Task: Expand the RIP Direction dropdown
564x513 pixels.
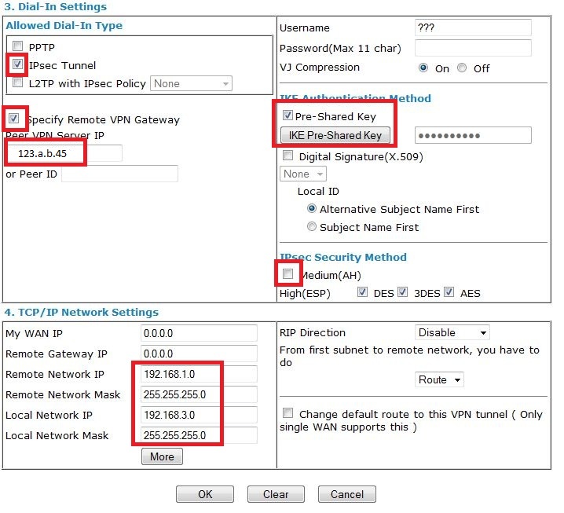Action: tap(452, 332)
